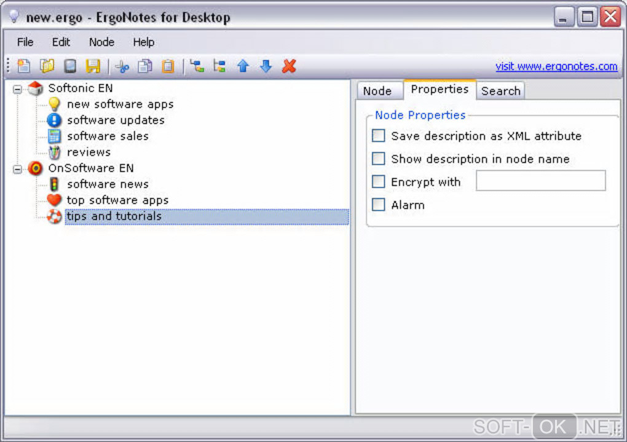Viewport: 627px width, 442px height.
Task: Click the lifebuoy icon for tips and tutorials
Action: click(x=54, y=216)
